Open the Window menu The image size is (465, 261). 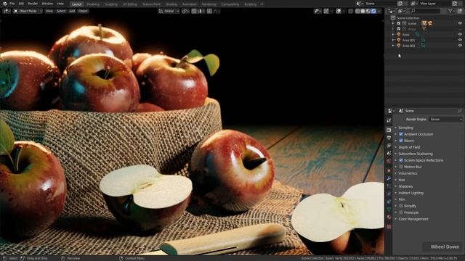[47, 4]
